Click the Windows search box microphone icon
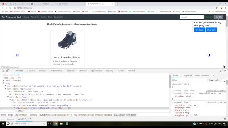Screen dimensions: 228x128 [x=44, y=124]
